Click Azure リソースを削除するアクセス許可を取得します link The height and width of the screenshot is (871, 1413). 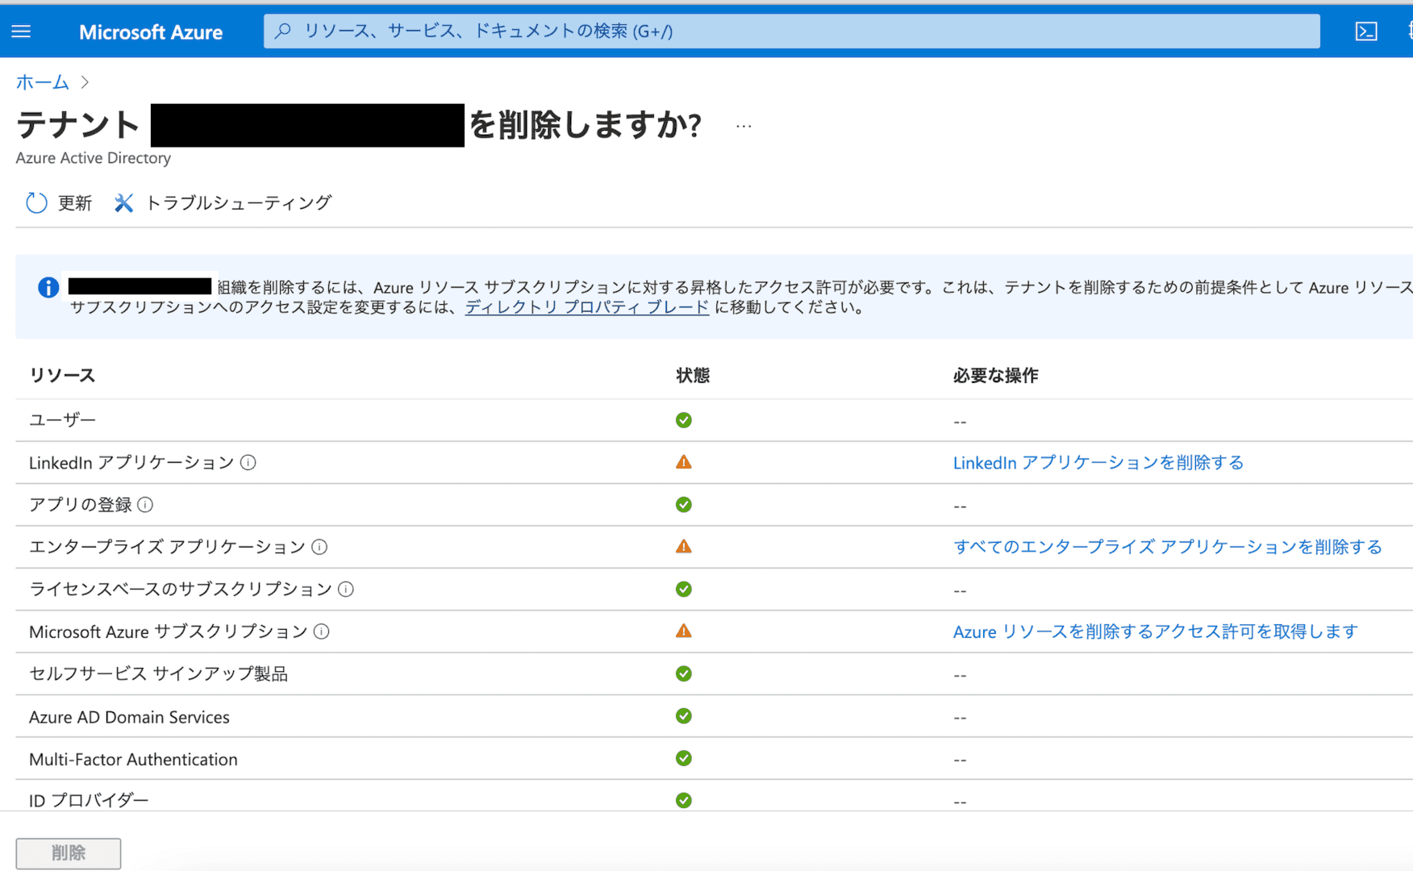pyautogui.click(x=1155, y=631)
